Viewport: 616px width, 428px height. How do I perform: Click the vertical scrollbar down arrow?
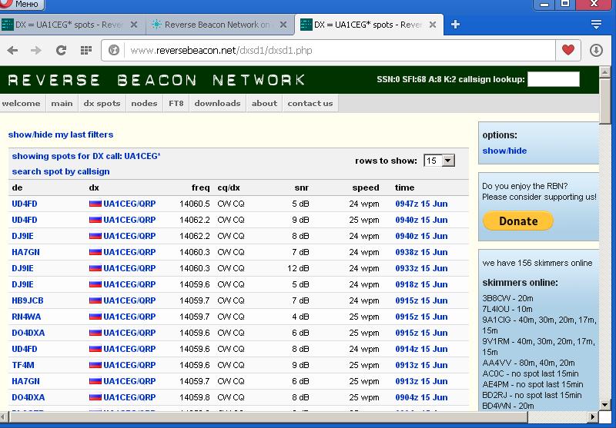click(605, 405)
